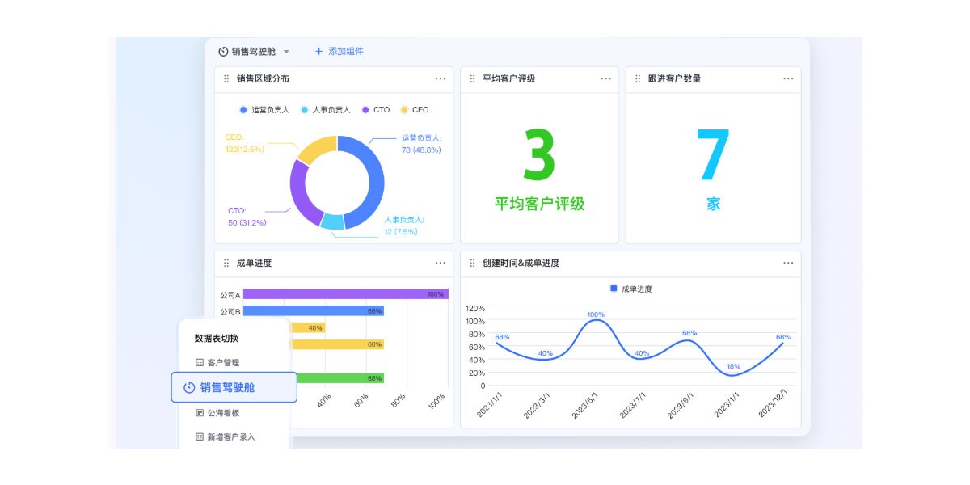
Task: Click the purple CTO donut segment
Action: coord(300,194)
